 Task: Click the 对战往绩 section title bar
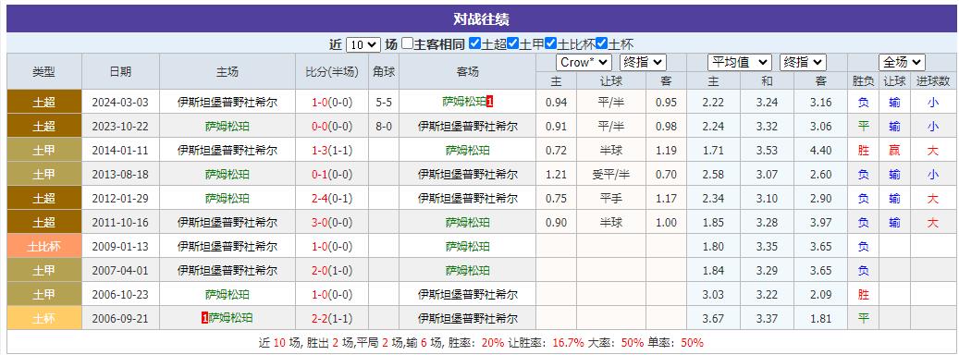(x=481, y=18)
